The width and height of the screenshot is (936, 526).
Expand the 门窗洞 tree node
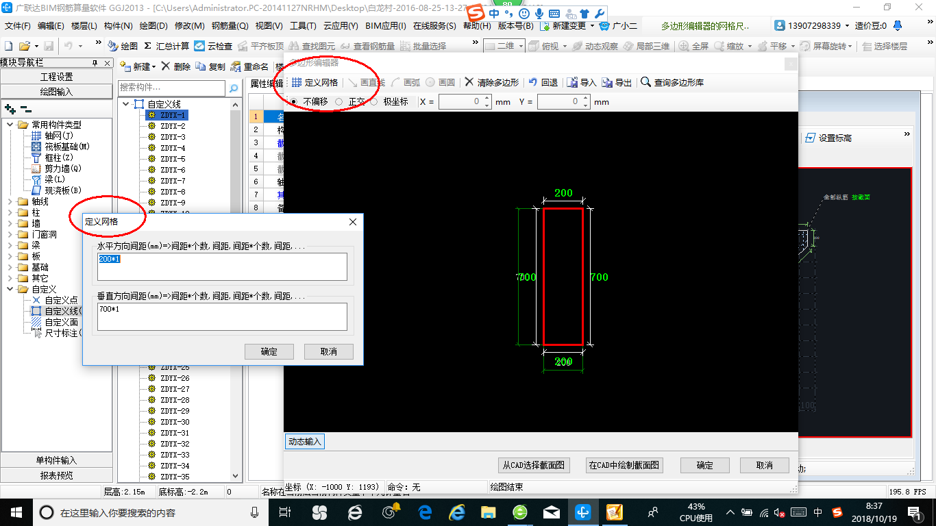(x=10, y=235)
